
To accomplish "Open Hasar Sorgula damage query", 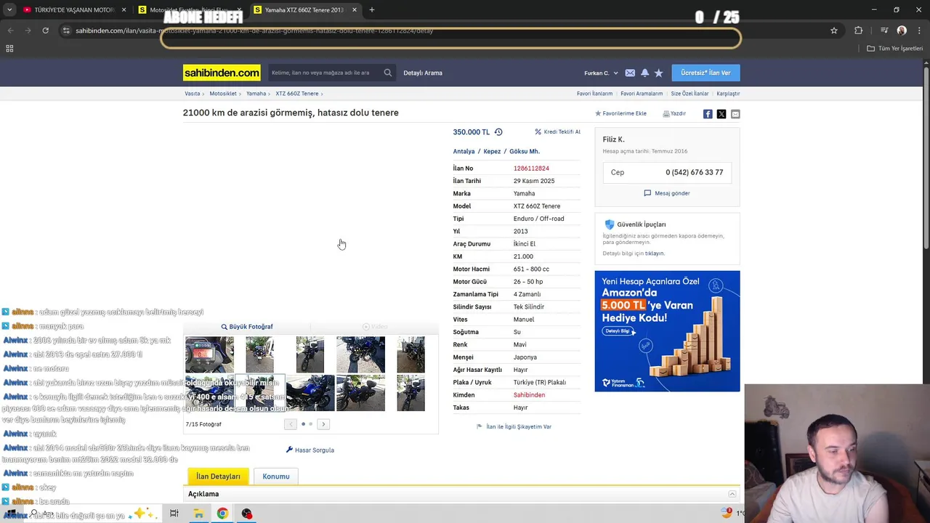I will 310,450.
